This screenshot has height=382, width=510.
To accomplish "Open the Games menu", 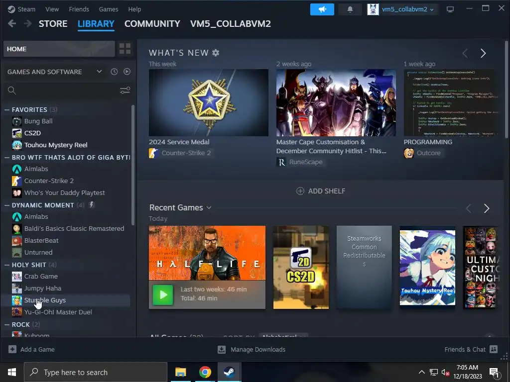I will (109, 9).
